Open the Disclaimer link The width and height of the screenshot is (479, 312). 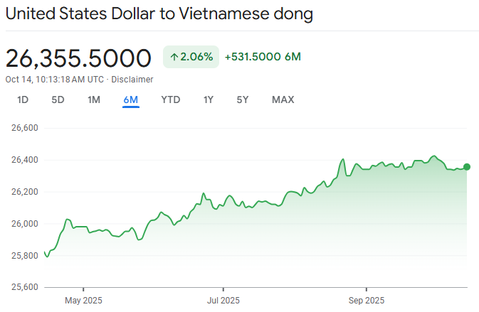132,79
